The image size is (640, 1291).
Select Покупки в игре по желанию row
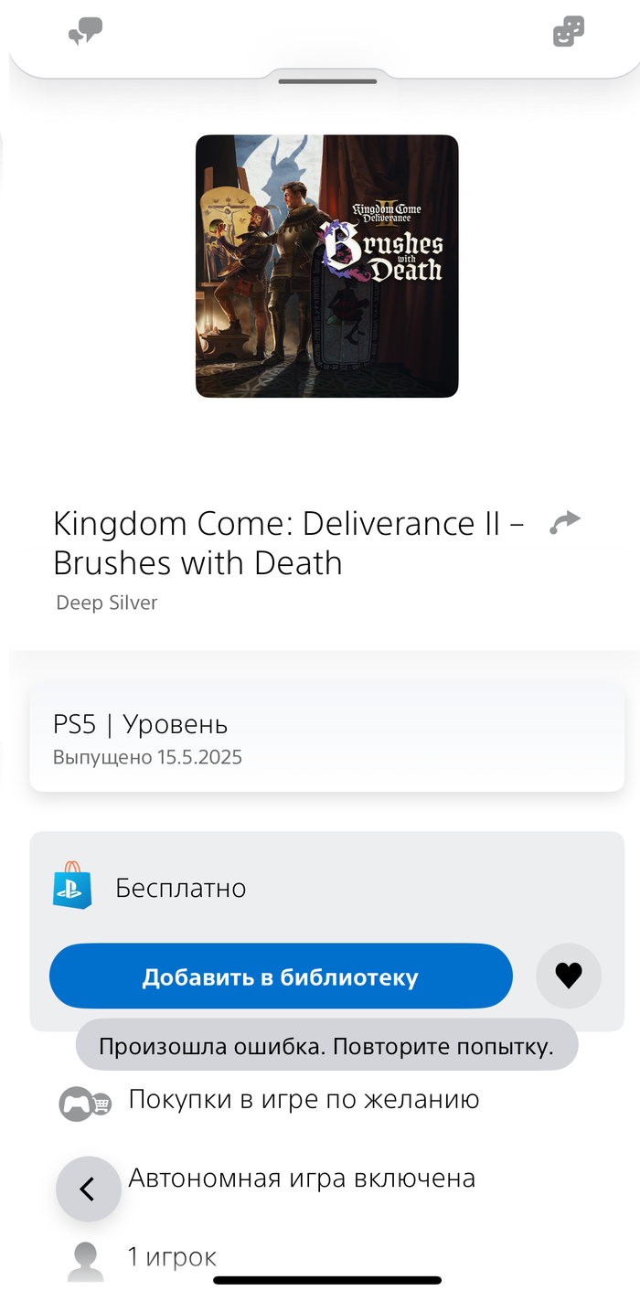tap(304, 1099)
